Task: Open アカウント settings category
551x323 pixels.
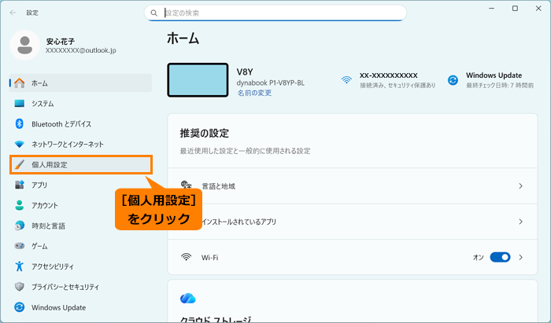Action: [80, 205]
